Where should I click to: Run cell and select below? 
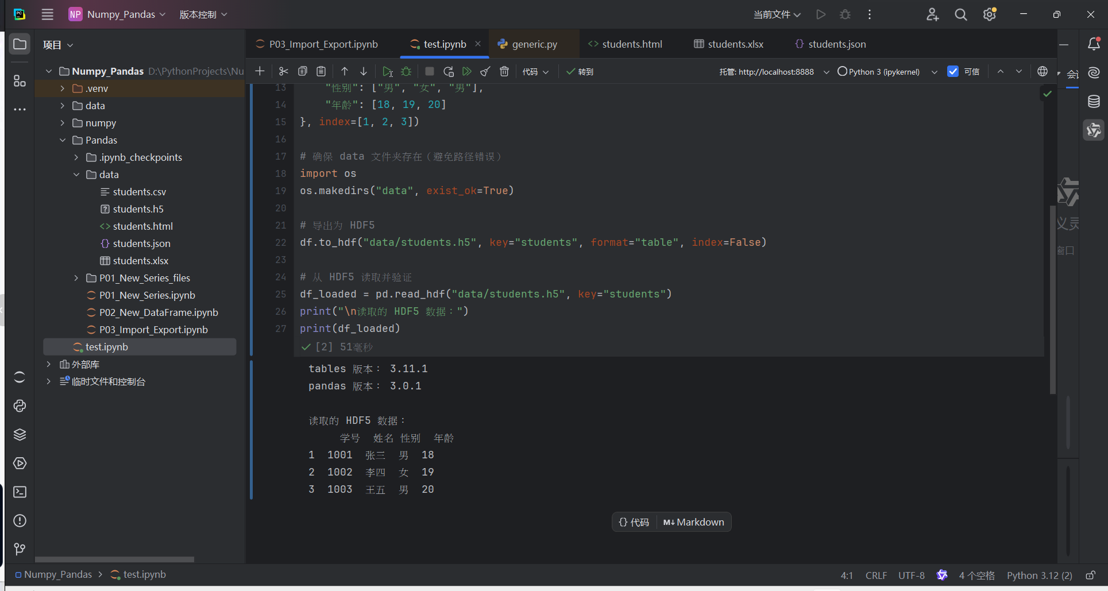pyautogui.click(x=388, y=71)
